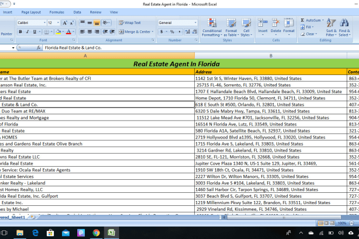Viewport: 359px width, 239px height.
Task: Open Fill Color dropdown arrow
Action: [x=63, y=32]
